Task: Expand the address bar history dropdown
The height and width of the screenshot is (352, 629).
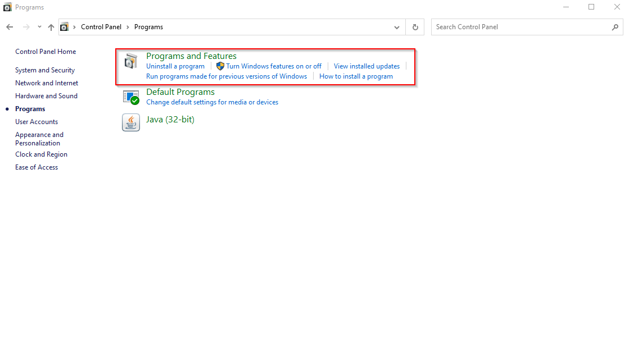Action: pos(397,28)
